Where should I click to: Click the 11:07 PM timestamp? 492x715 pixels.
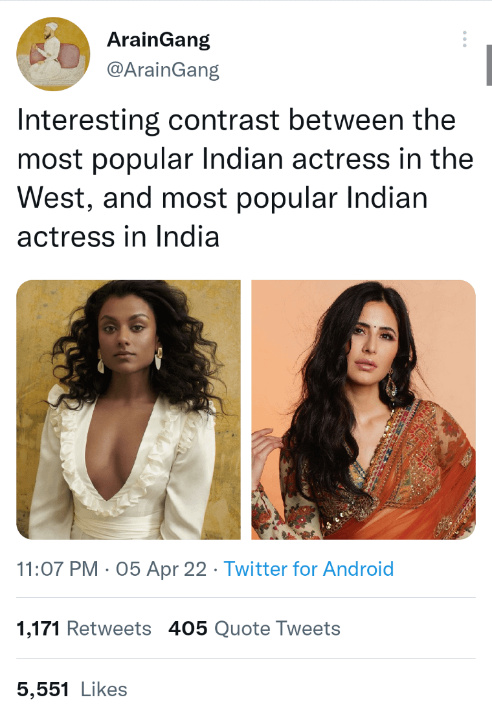coord(58,569)
